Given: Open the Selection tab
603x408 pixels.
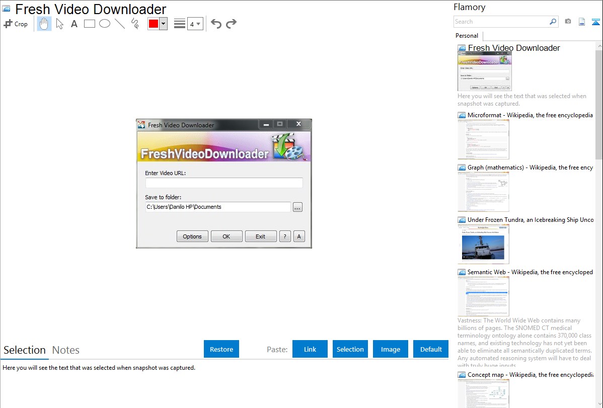Looking at the screenshot, I should 25,350.
